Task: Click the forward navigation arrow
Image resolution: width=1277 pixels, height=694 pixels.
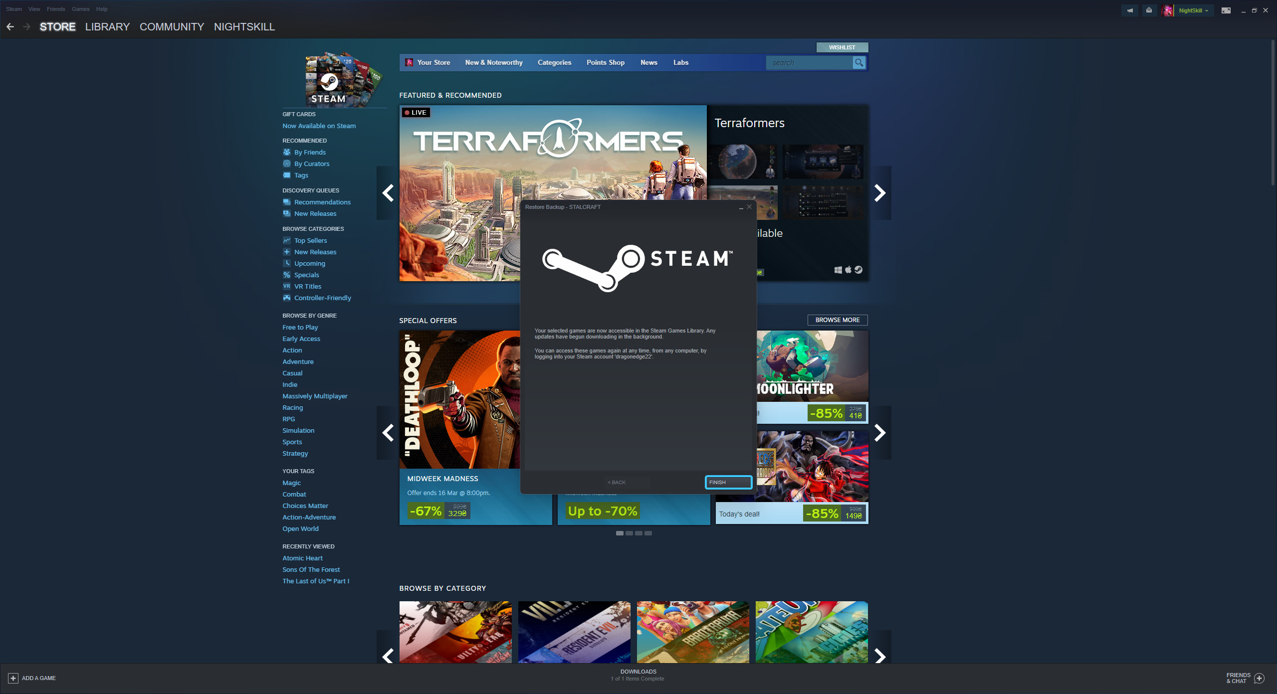Action: click(27, 26)
